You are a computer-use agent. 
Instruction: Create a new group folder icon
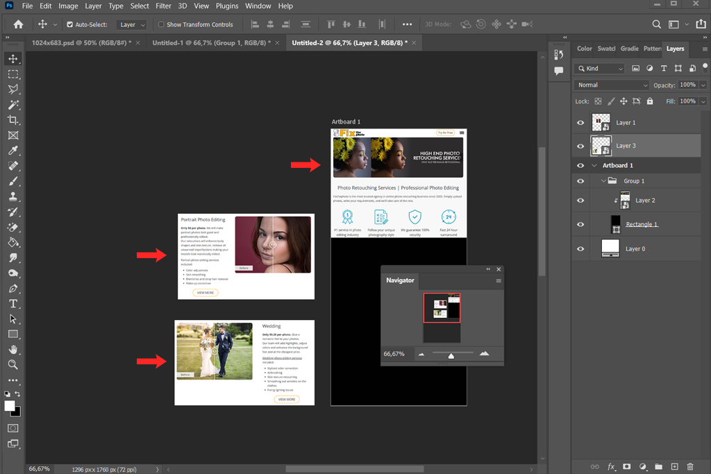(658, 466)
